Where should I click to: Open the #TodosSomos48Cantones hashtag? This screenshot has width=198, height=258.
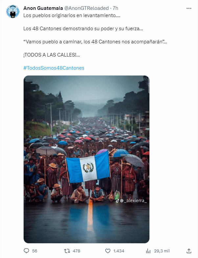(54, 68)
